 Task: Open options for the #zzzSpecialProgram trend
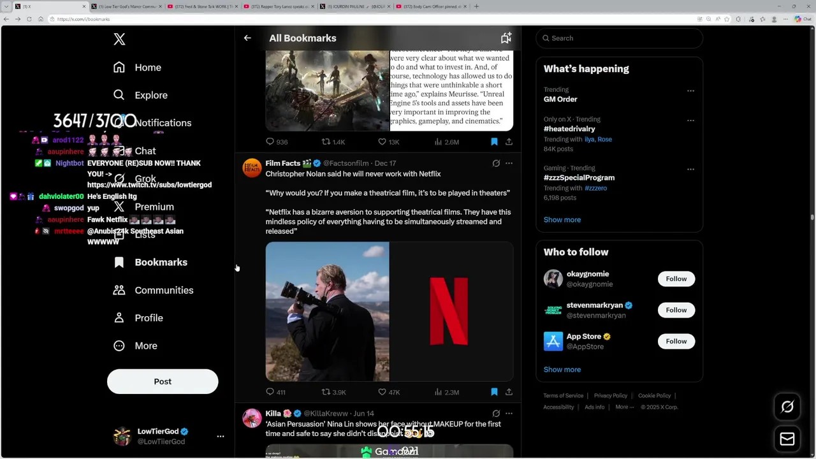point(690,170)
